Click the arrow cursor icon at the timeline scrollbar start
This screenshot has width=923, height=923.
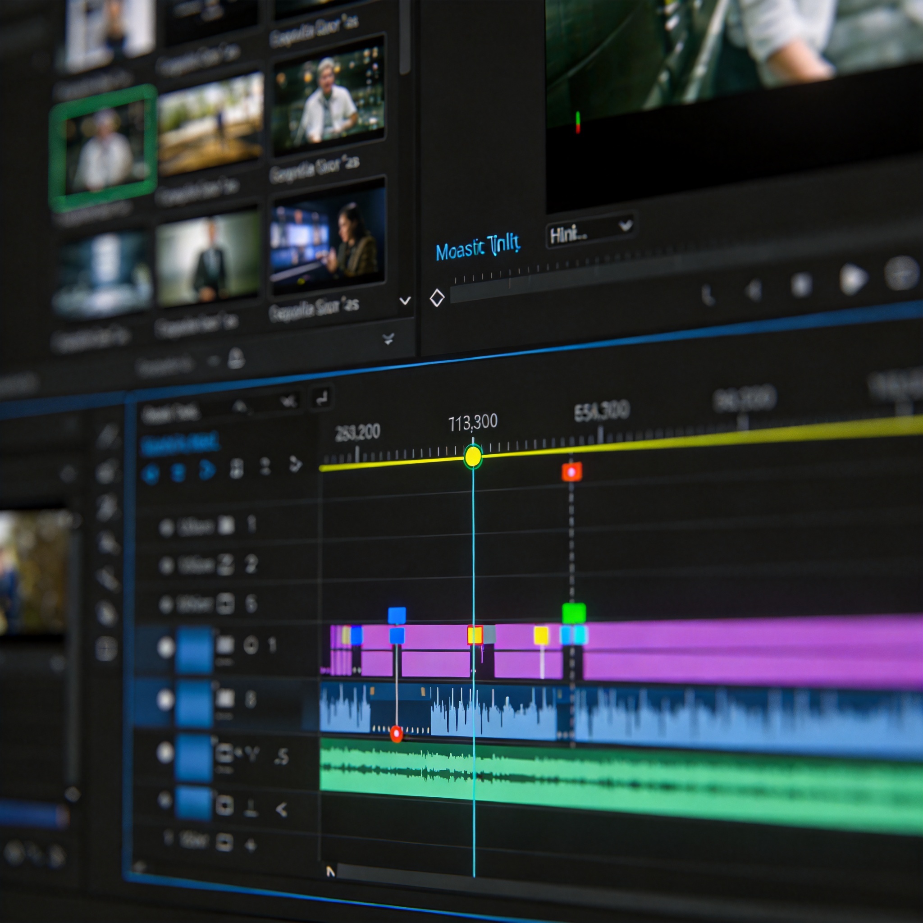330,872
